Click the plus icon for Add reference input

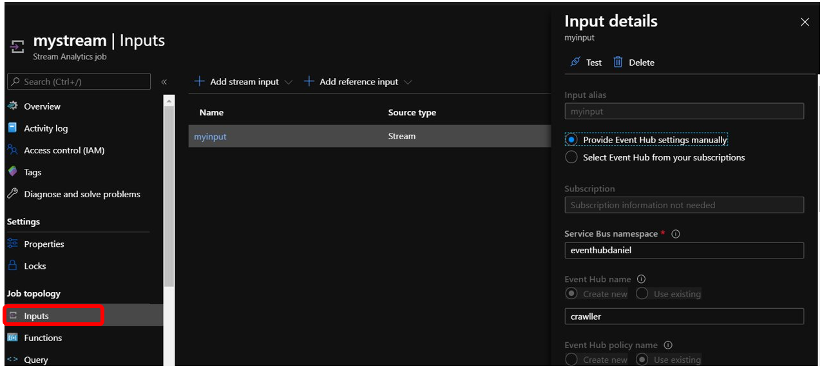pyautogui.click(x=309, y=82)
